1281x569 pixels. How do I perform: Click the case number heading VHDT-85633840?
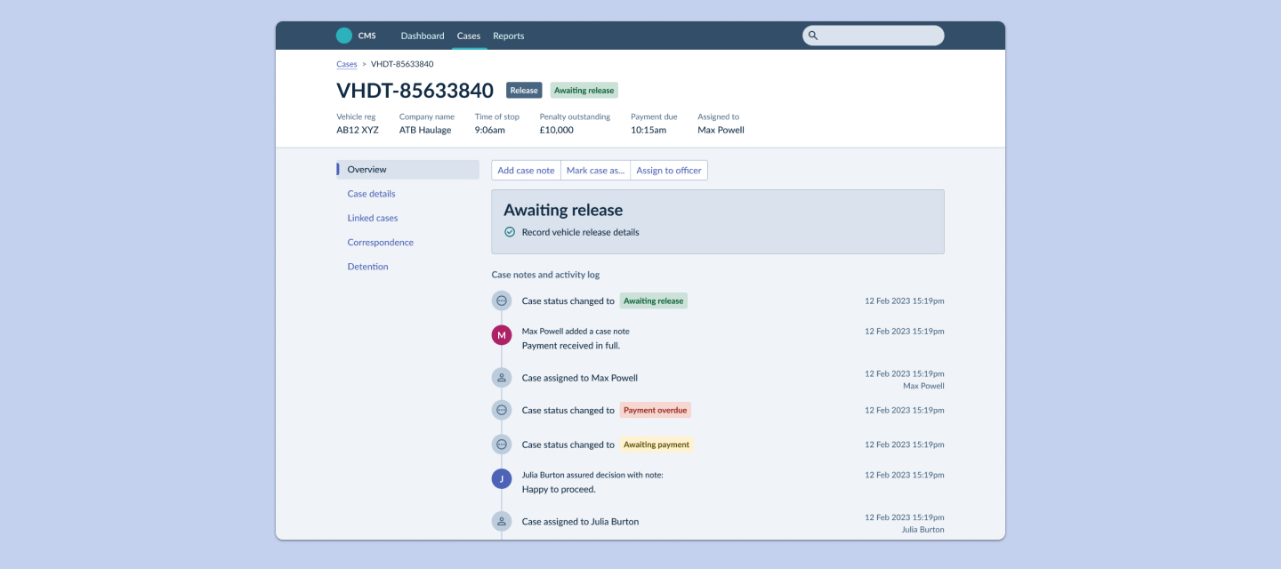tap(415, 90)
